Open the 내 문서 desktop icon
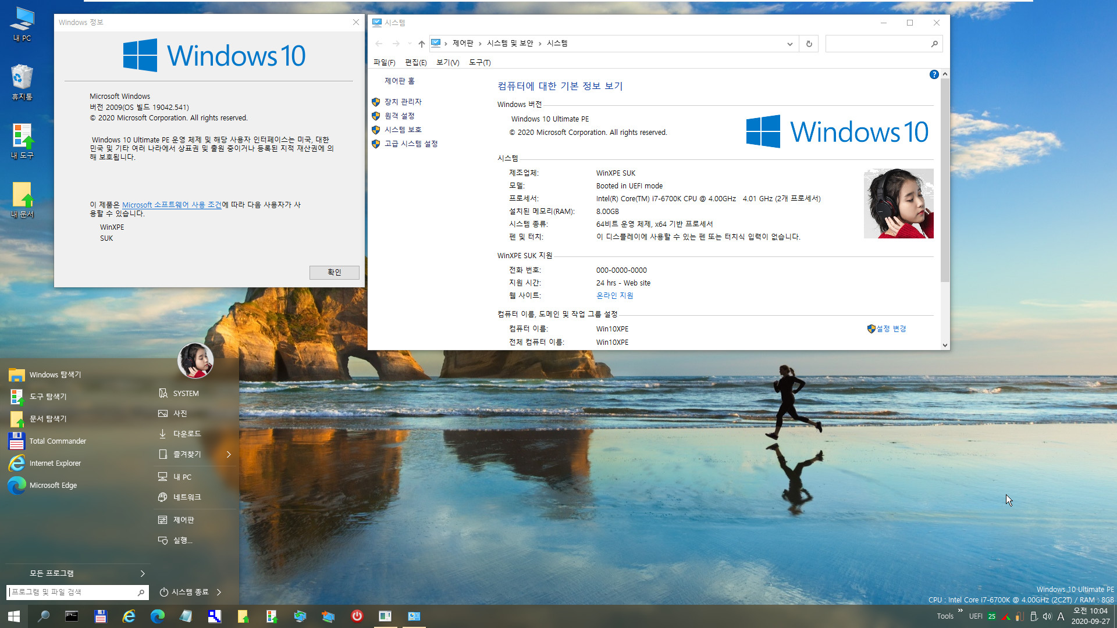1117x628 pixels. (22, 200)
